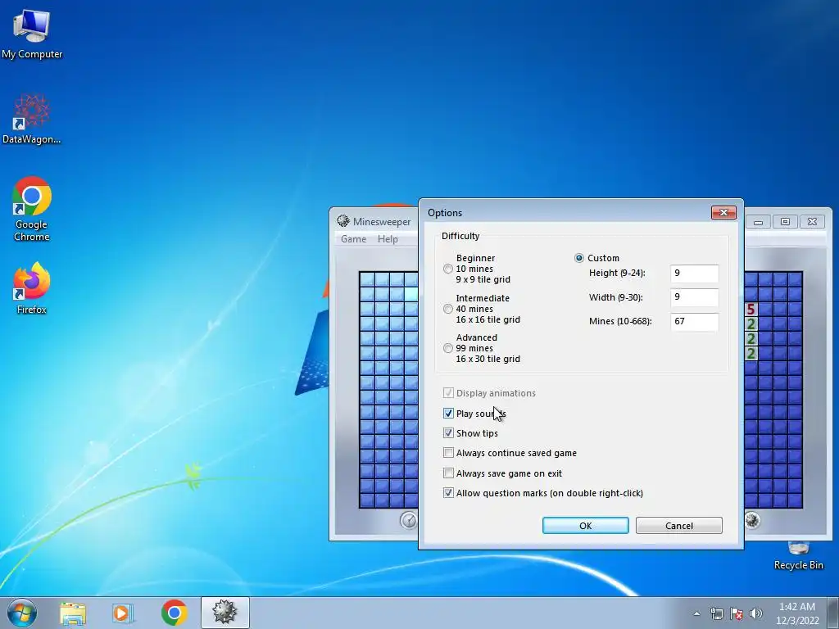
Task: Confirm options with the OK button
Action: [585, 525]
